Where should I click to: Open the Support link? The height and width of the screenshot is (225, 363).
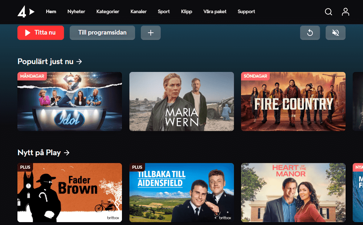click(246, 12)
